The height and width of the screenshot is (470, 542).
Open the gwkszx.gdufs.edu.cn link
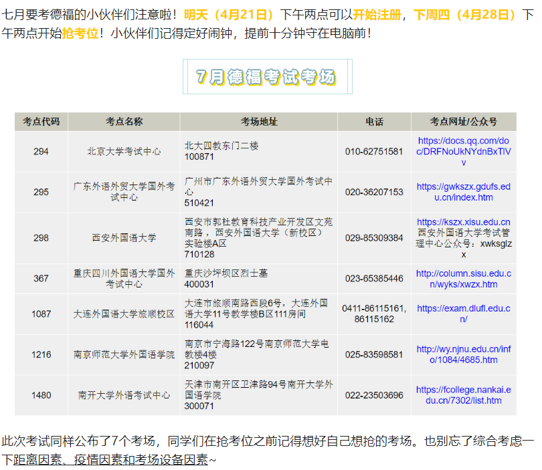(x=463, y=192)
